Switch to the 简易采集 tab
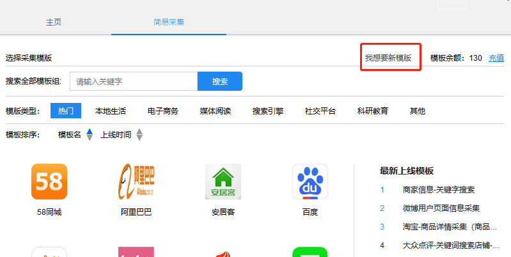 pos(169,22)
